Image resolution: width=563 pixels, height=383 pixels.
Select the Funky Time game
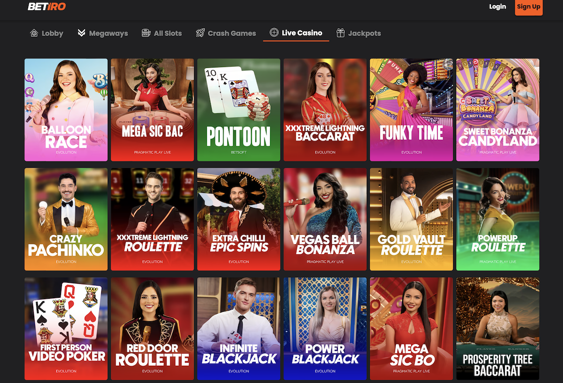pos(411,110)
